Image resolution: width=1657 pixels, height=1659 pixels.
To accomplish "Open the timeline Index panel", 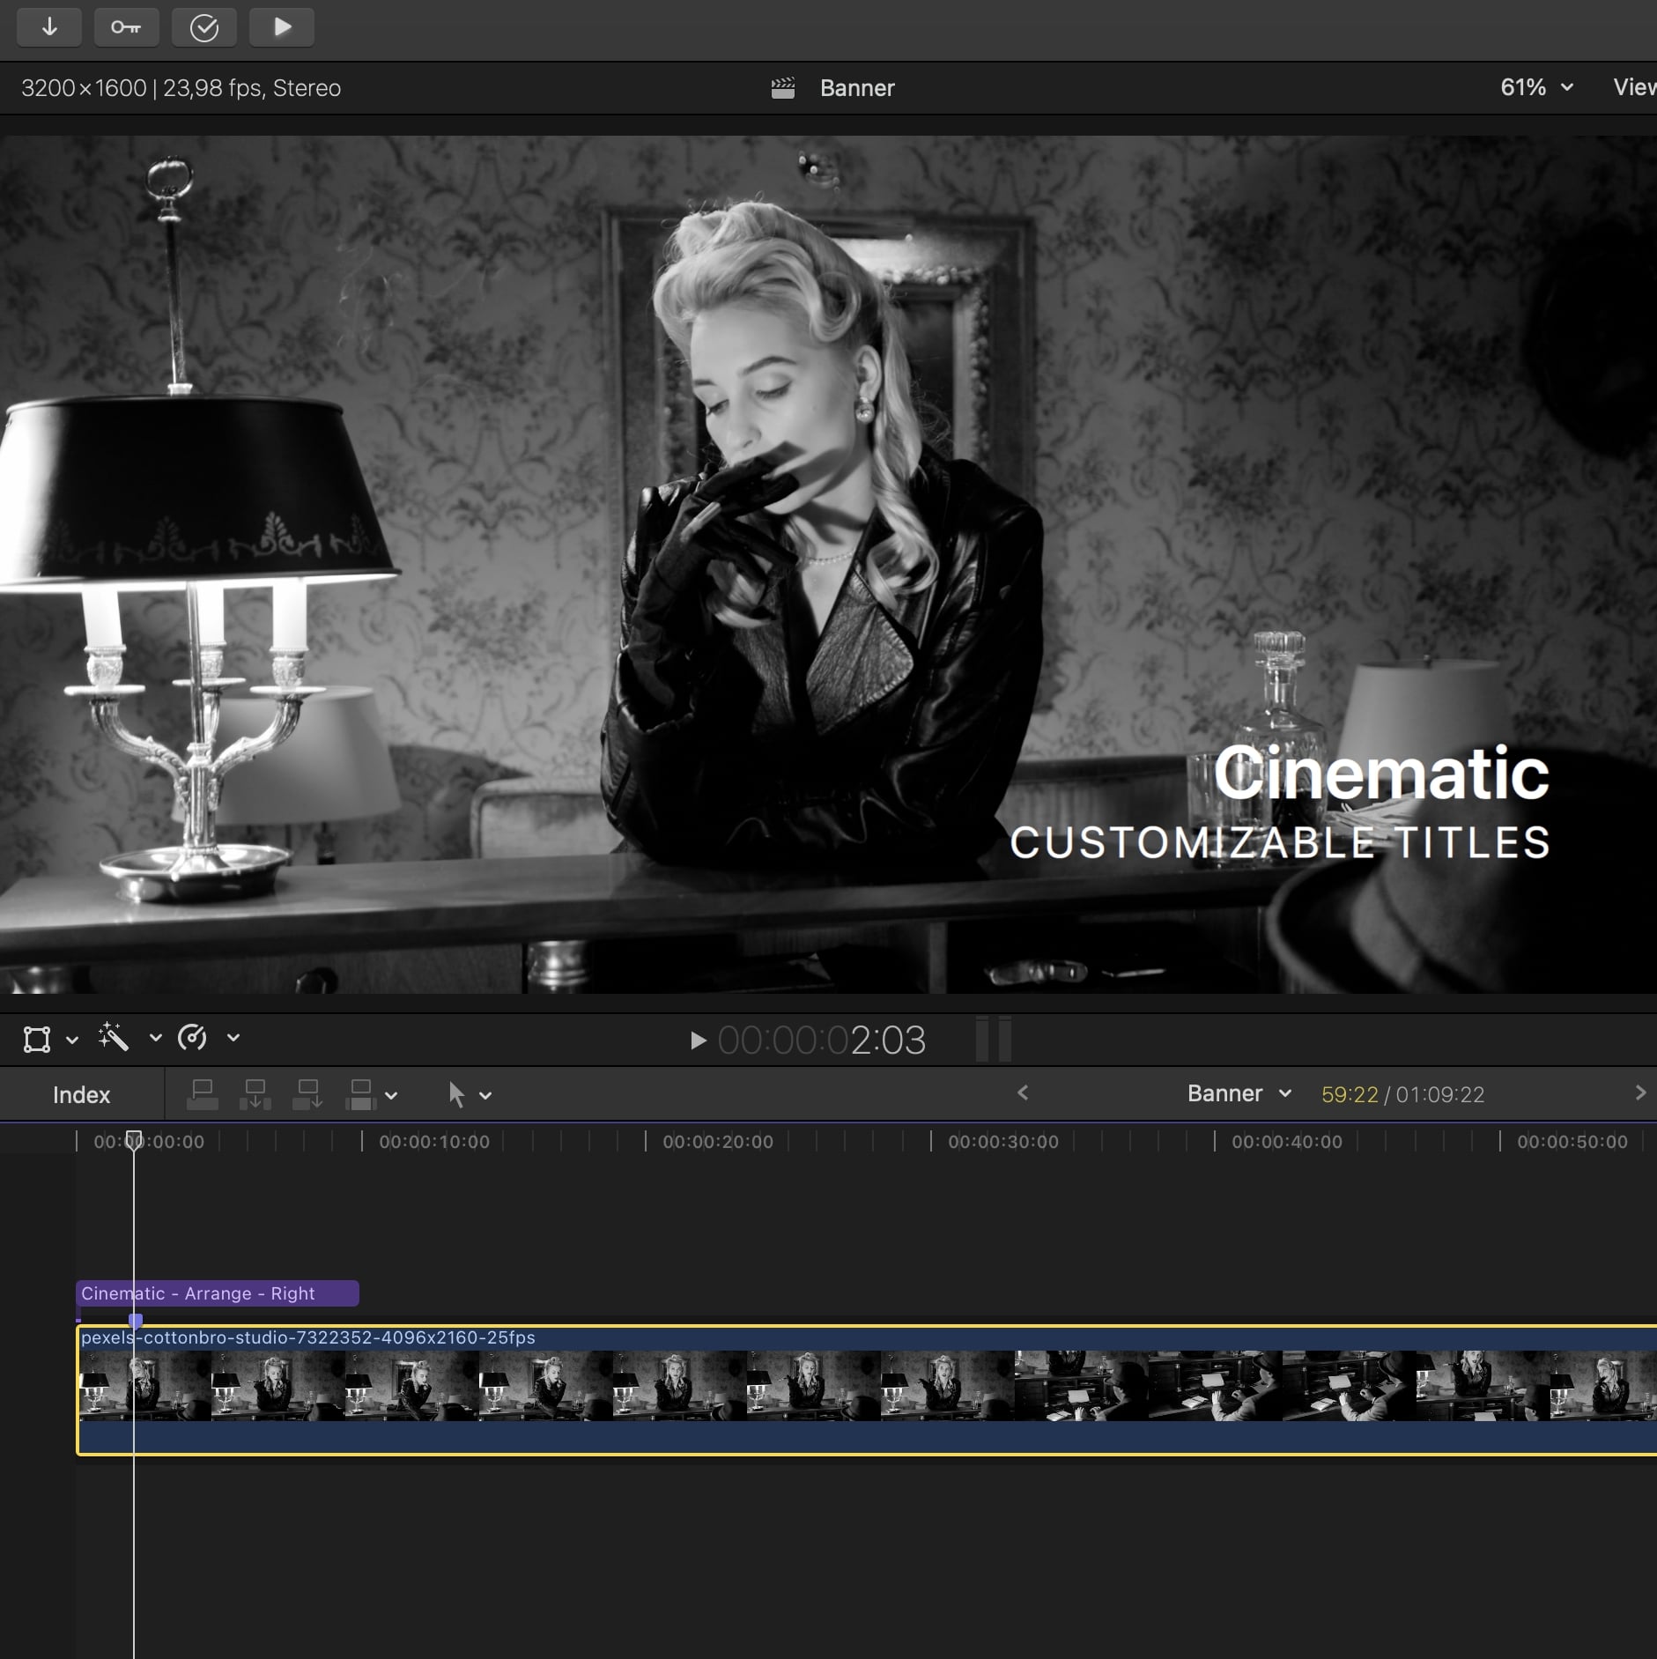I will (x=81, y=1094).
